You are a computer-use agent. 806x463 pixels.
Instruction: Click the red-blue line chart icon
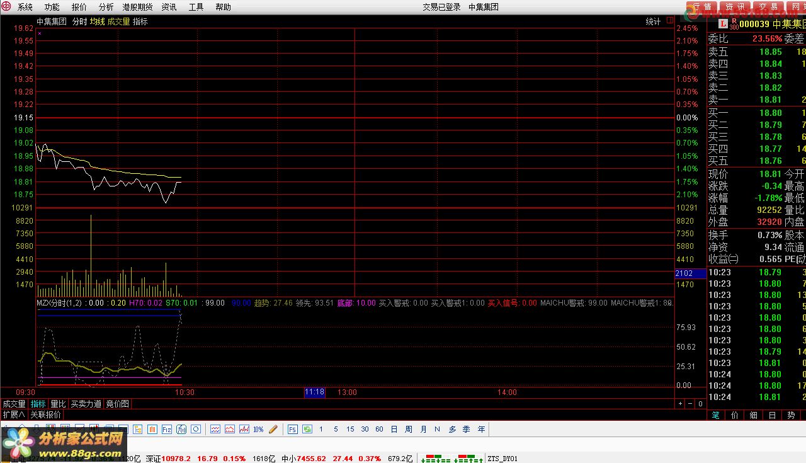tap(244, 429)
